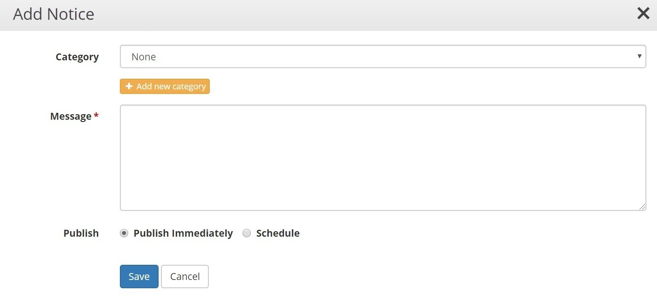Select the Publish Immediately radio button

pyautogui.click(x=124, y=233)
